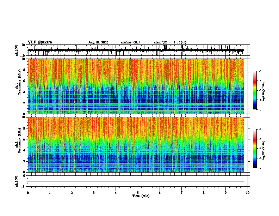Click the "6" kHz tick of ch.2 spectrogram
This screenshot has width=279, height=216.
click(x=24, y=139)
